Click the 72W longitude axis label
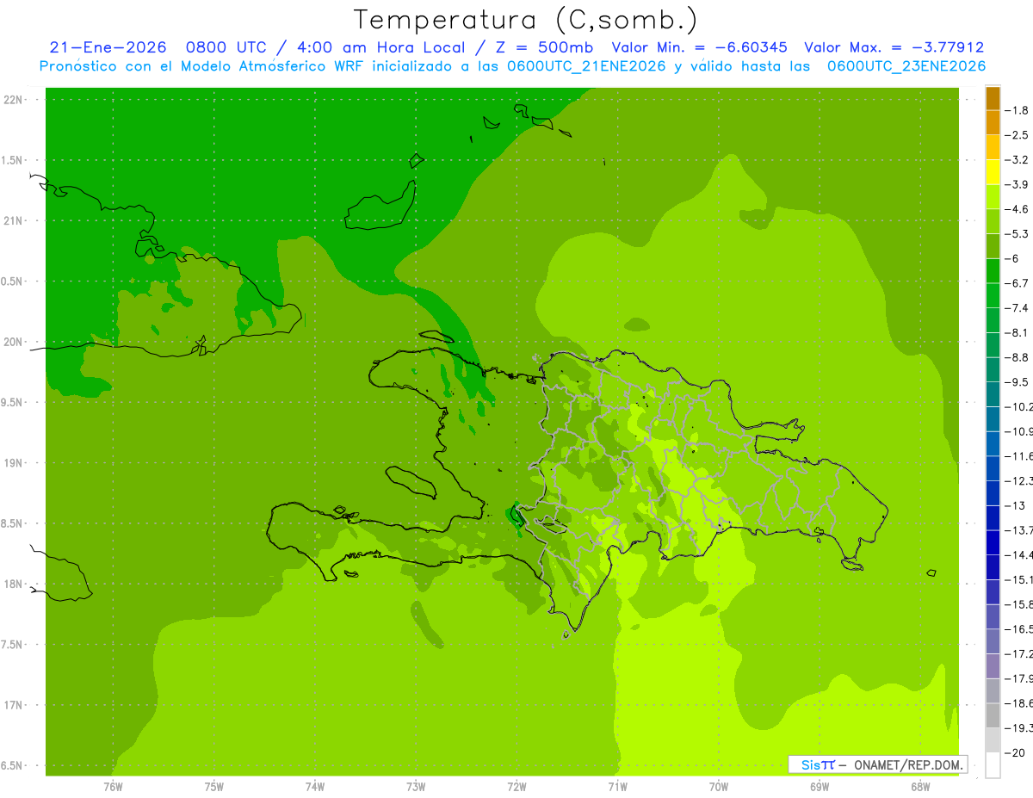The image size is (1033, 798). (x=516, y=786)
